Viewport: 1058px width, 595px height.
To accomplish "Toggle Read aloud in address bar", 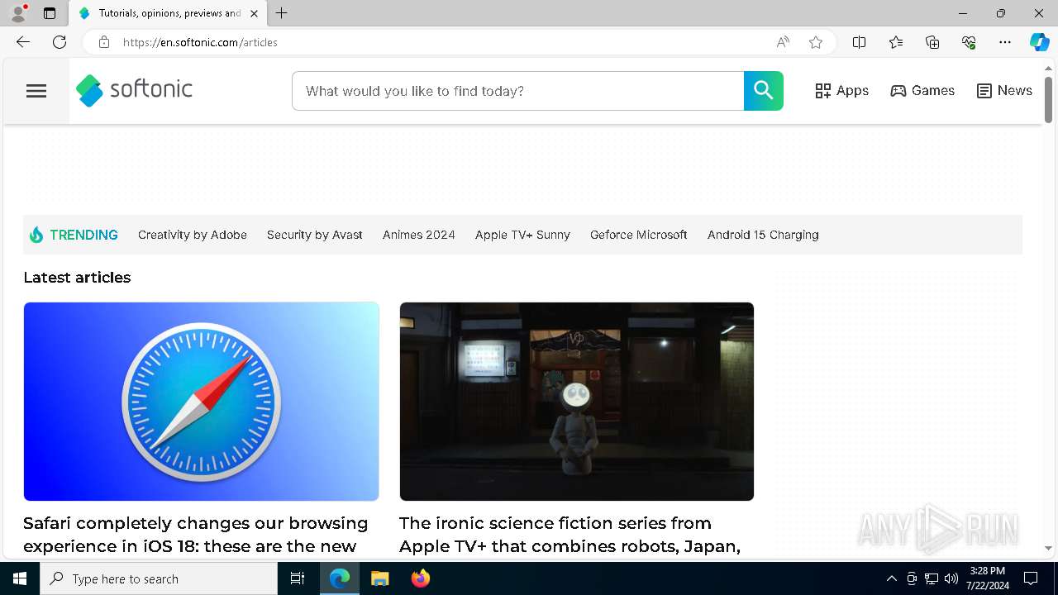I will [x=783, y=42].
